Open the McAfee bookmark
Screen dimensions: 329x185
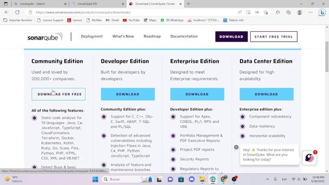(x=94, y=20)
